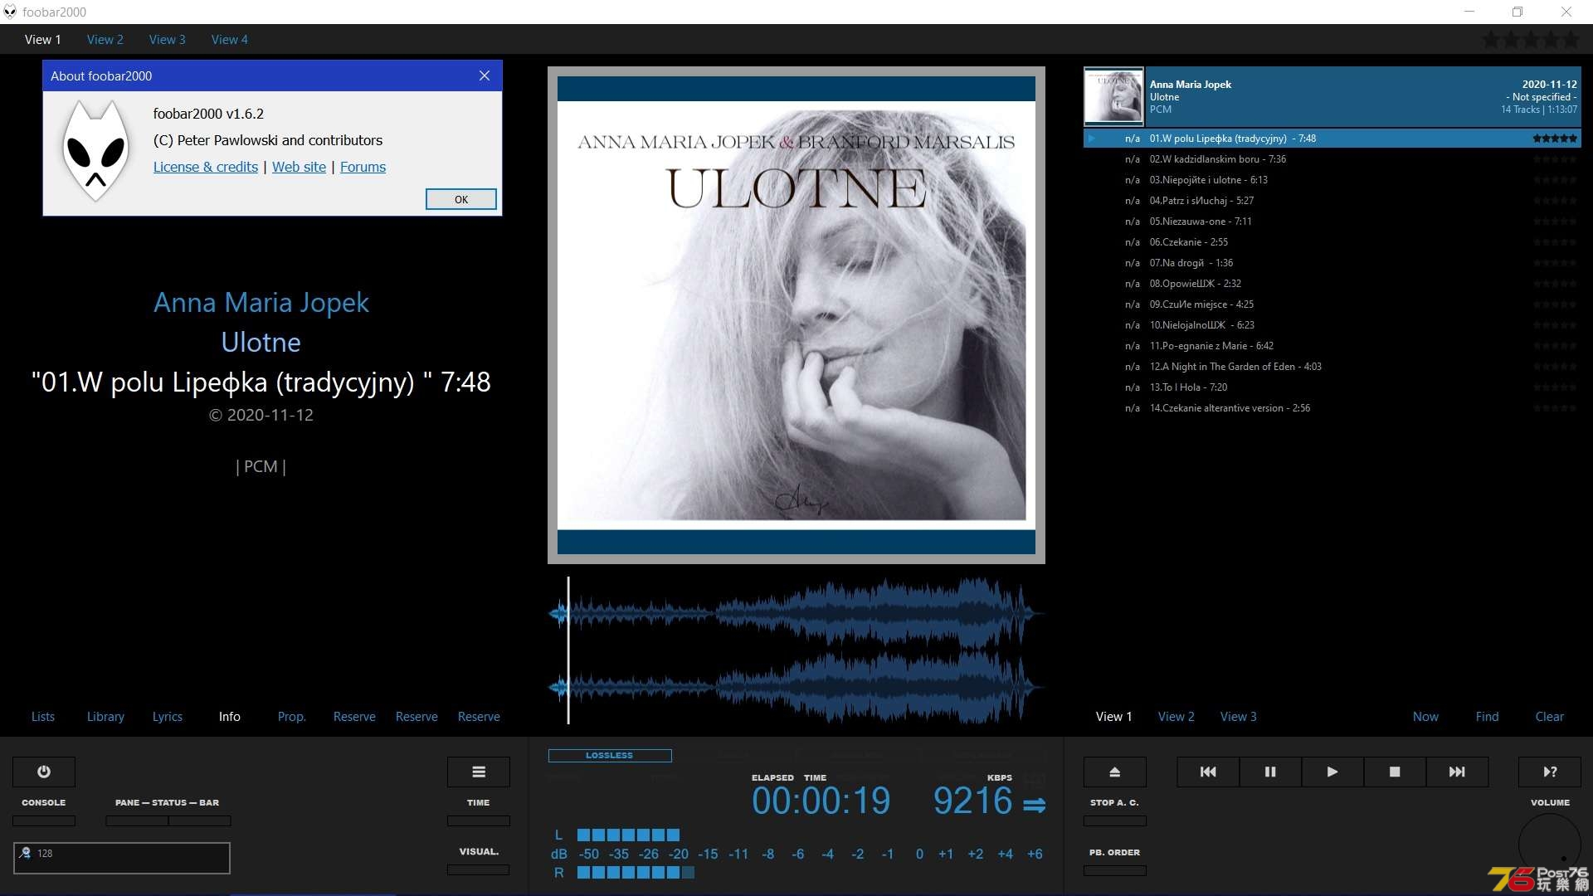The width and height of the screenshot is (1593, 896).
Task: Click the large album cover art
Action: (x=796, y=315)
